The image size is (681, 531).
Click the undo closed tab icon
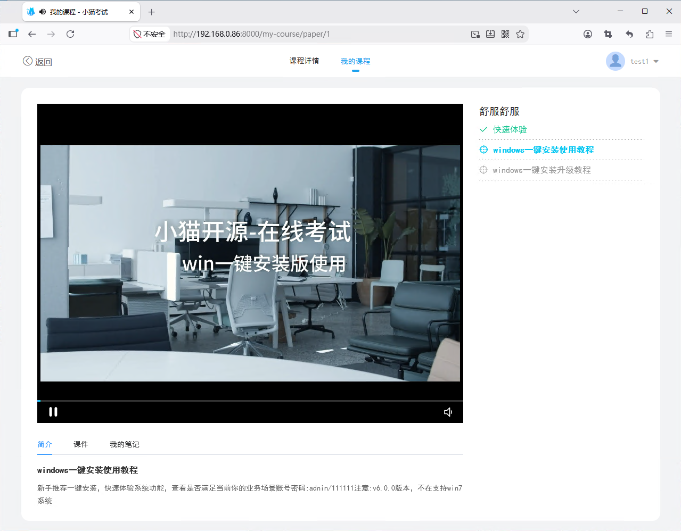tap(629, 34)
